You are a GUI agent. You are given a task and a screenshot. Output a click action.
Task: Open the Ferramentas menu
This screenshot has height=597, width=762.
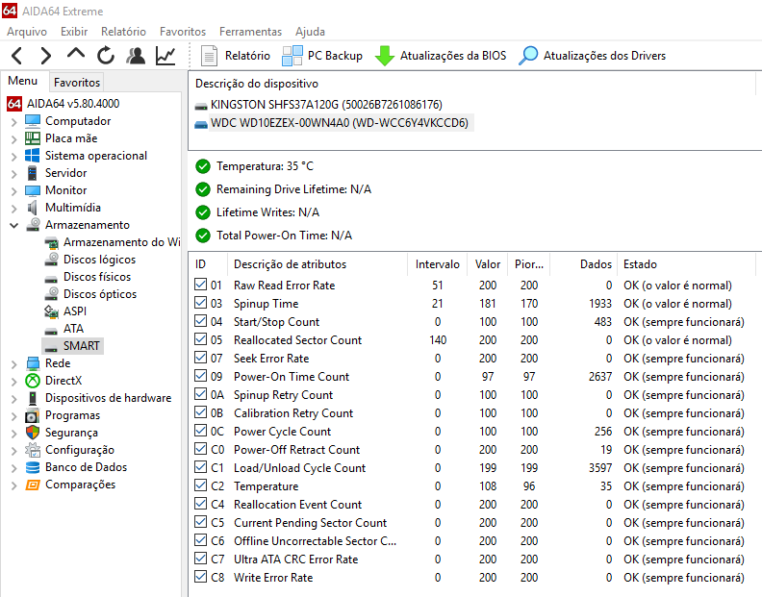tap(250, 32)
